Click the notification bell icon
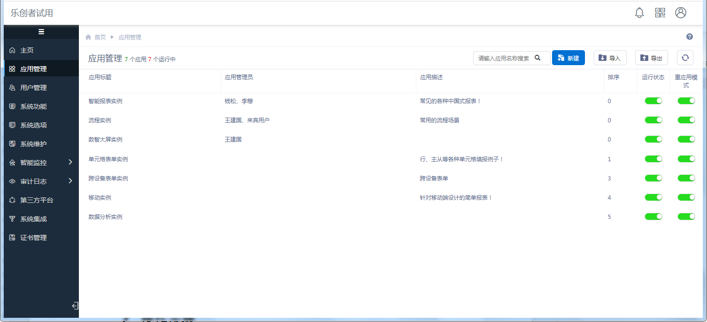 [639, 13]
